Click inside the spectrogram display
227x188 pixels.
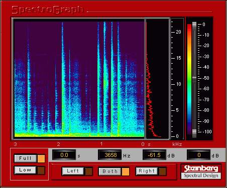click(79, 79)
